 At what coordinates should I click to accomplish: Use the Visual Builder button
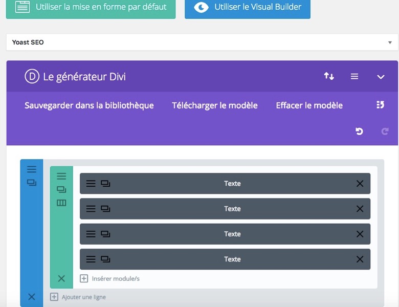(248, 8)
